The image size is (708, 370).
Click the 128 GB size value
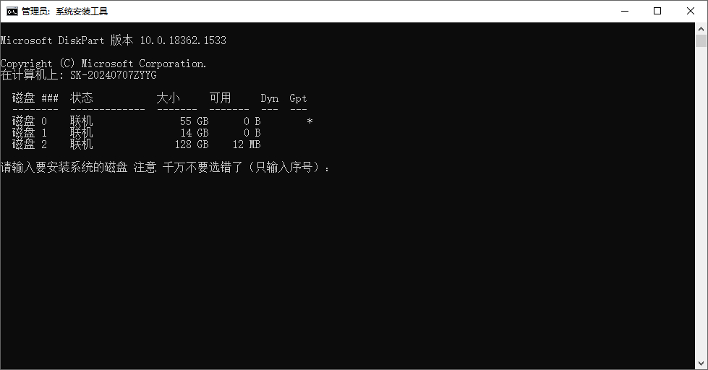coord(192,145)
